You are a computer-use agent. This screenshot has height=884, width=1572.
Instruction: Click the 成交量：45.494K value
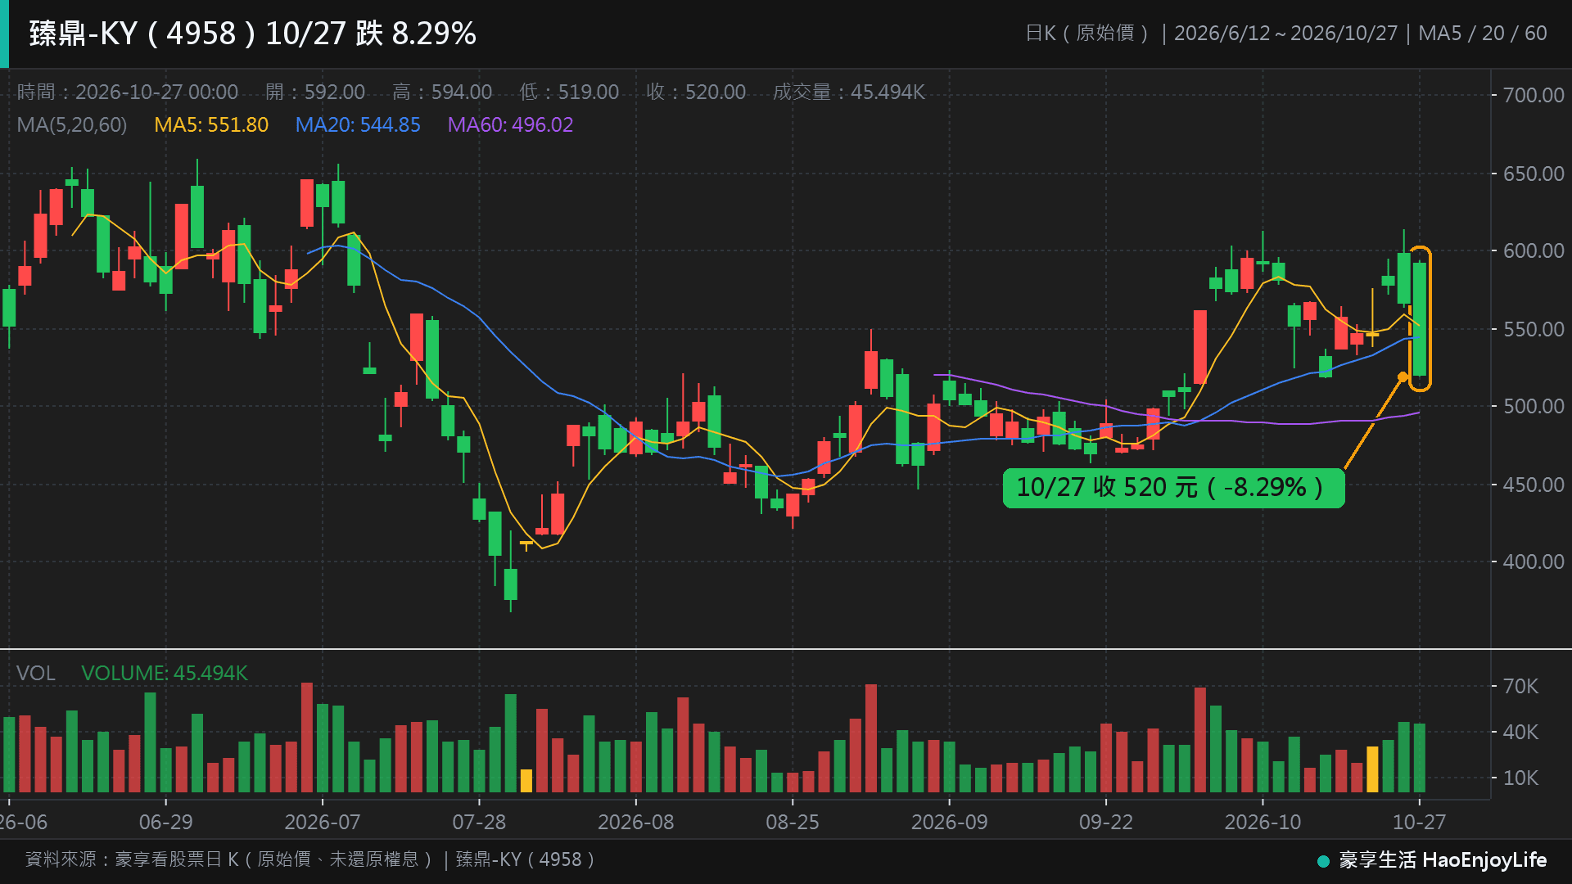[849, 92]
